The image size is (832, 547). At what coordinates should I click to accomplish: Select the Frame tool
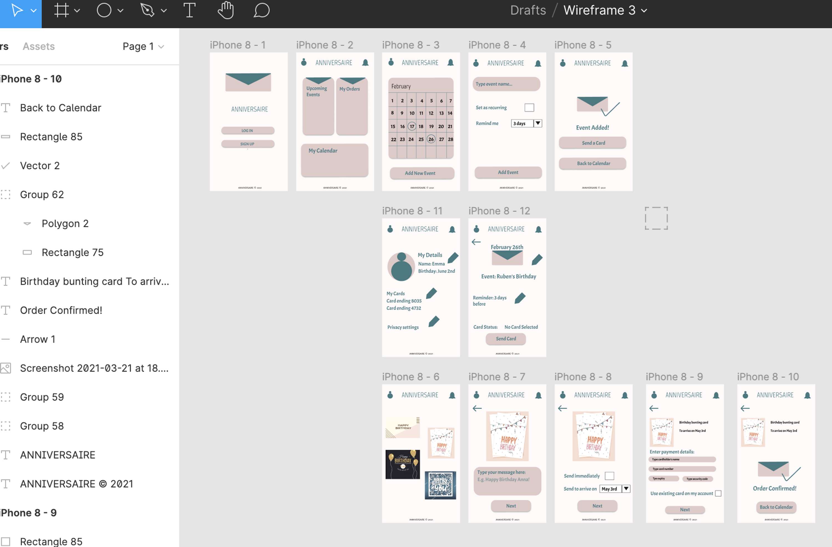tap(62, 11)
